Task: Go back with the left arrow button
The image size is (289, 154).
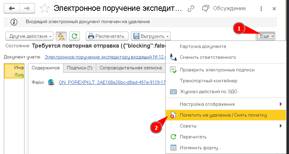Action: tap(12, 8)
